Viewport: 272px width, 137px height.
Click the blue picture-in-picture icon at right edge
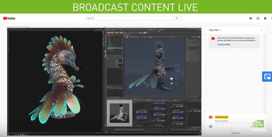(267, 77)
